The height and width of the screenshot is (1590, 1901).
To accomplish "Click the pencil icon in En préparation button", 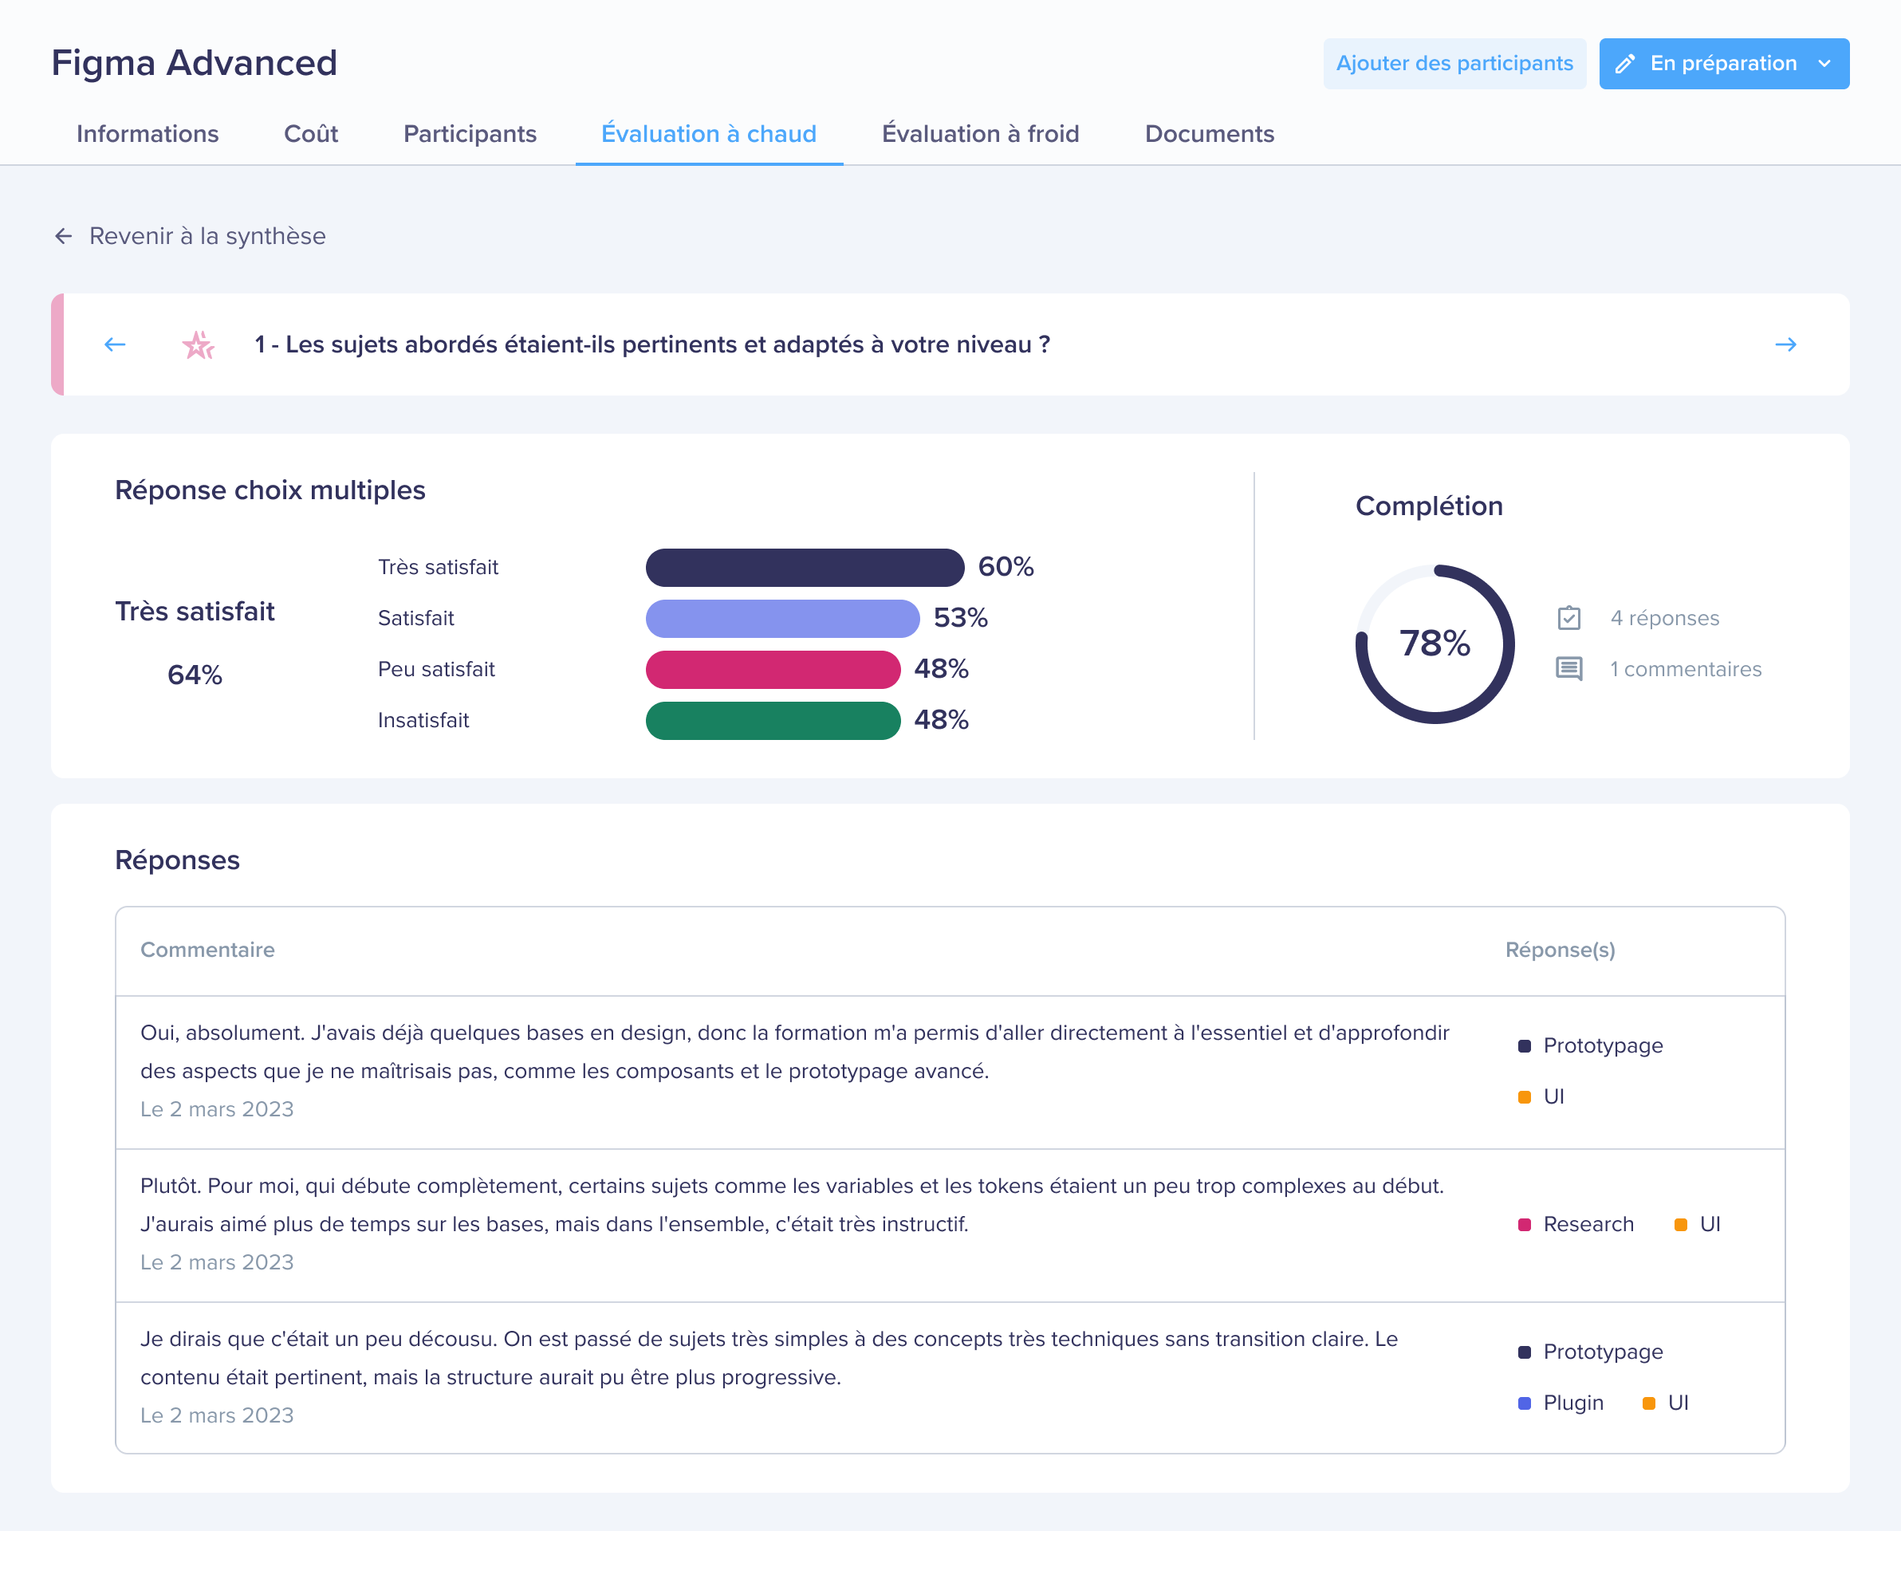I will (1625, 63).
